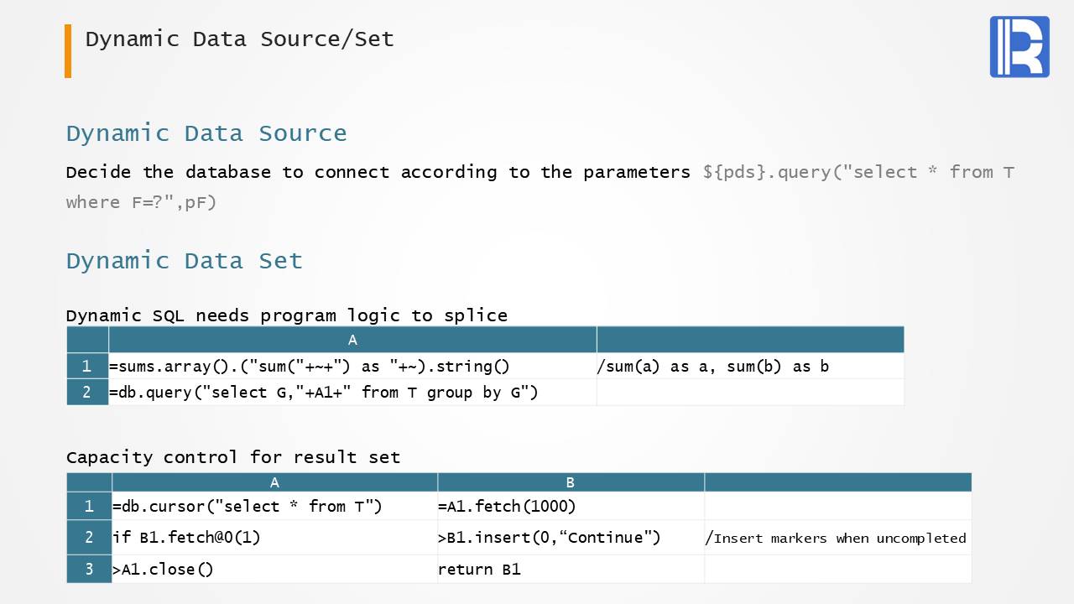Click the orange accent bar beside title
This screenshot has height=604, width=1074.
(68, 51)
